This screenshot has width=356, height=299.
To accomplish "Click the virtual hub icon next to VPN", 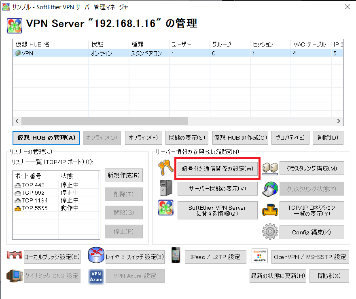I will point(18,53).
